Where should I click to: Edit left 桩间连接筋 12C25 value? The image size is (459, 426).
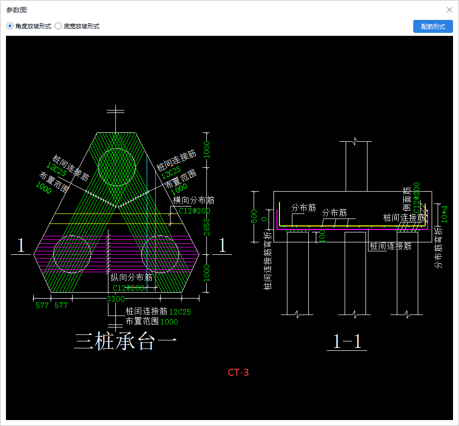point(56,169)
